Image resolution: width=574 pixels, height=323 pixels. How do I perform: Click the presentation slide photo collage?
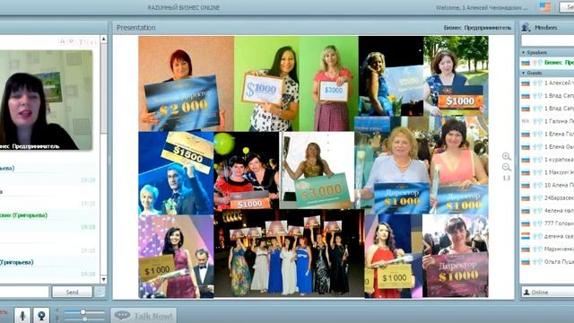313,167
